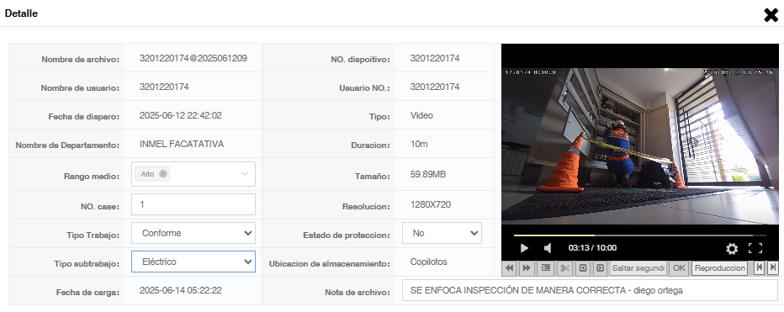Viewport: 784px width, 312px height.
Task: Click INMEL FACATATIVA department value
Action: pos(182,144)
